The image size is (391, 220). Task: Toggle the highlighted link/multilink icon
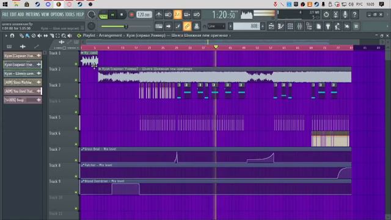(x=187, y=26)
